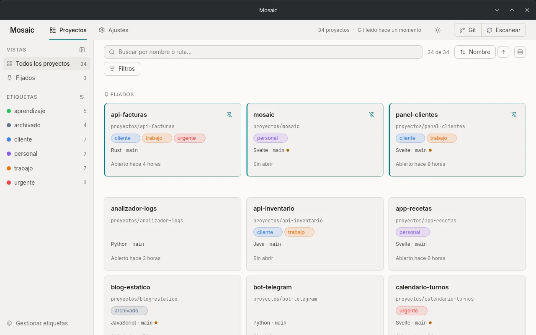Unpin the api-facturas project

(229, 115)
